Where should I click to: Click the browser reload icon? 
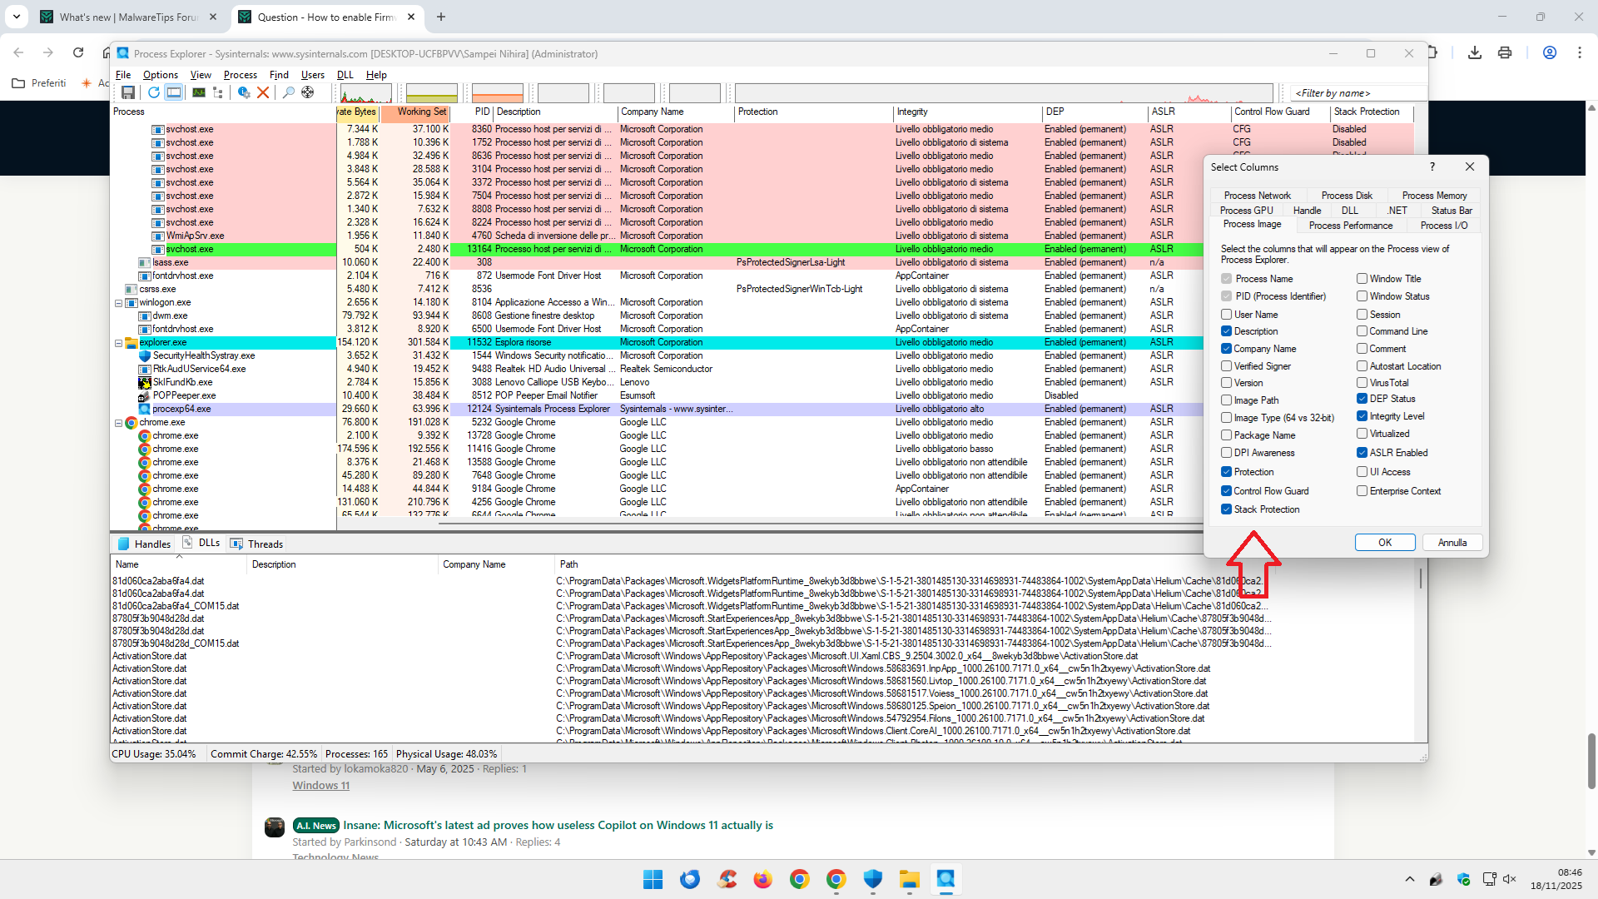coord(78,52)
